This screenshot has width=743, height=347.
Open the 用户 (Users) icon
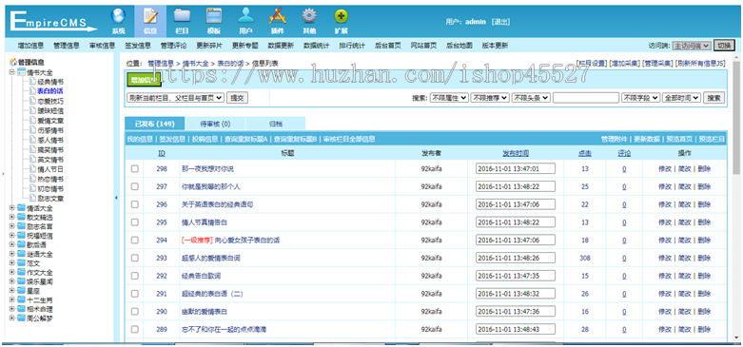(245, 20)
